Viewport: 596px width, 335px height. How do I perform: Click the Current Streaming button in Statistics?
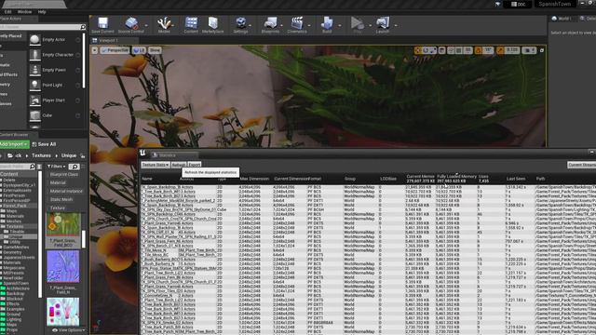[581, 165]
